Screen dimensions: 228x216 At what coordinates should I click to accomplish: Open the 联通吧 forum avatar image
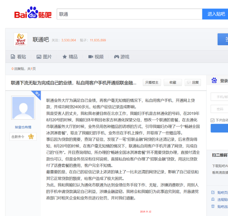click(x=21, y=39)
